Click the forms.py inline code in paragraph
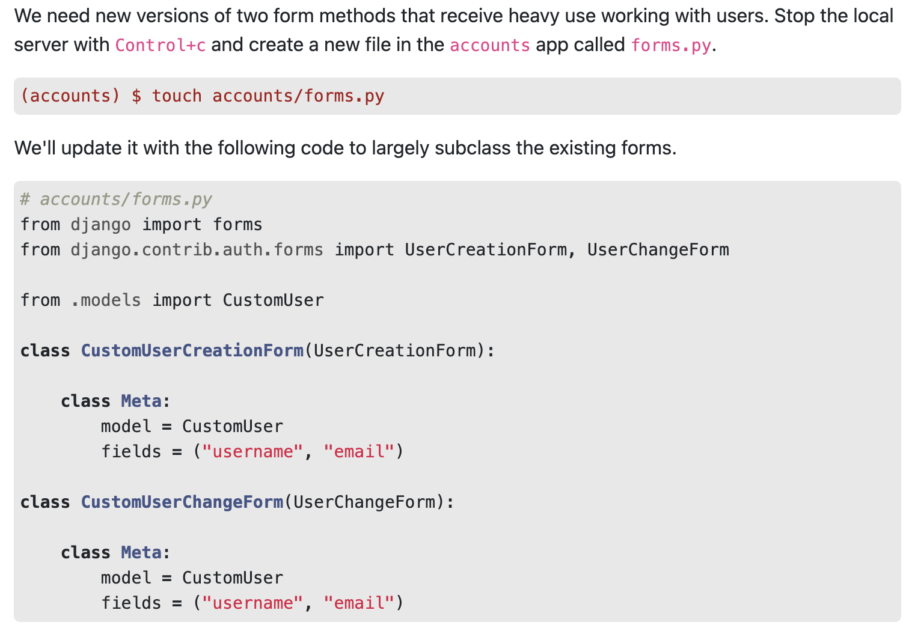The width and height of the screenshot is (915, 631). pyautogui.click(x=670, y=45)
